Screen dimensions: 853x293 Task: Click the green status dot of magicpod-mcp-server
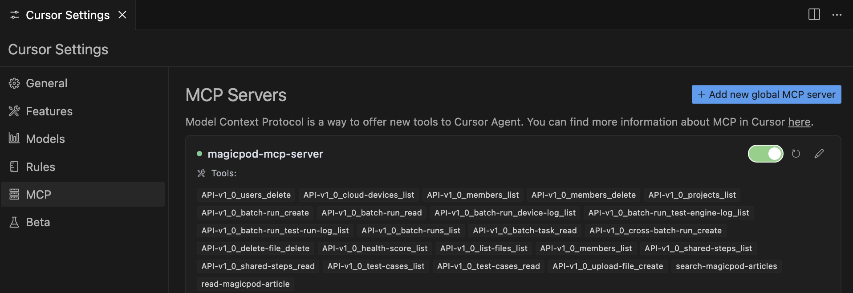[199, 154]
